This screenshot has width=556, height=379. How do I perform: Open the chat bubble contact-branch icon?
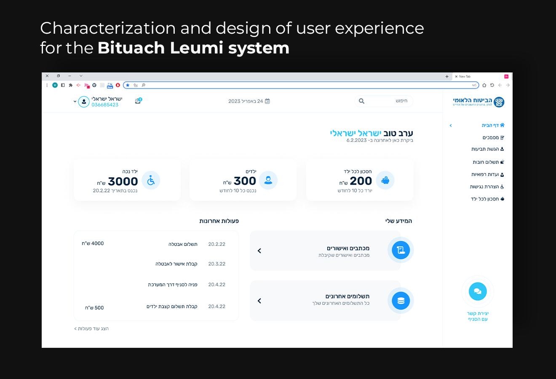click(x=478, y=291)
